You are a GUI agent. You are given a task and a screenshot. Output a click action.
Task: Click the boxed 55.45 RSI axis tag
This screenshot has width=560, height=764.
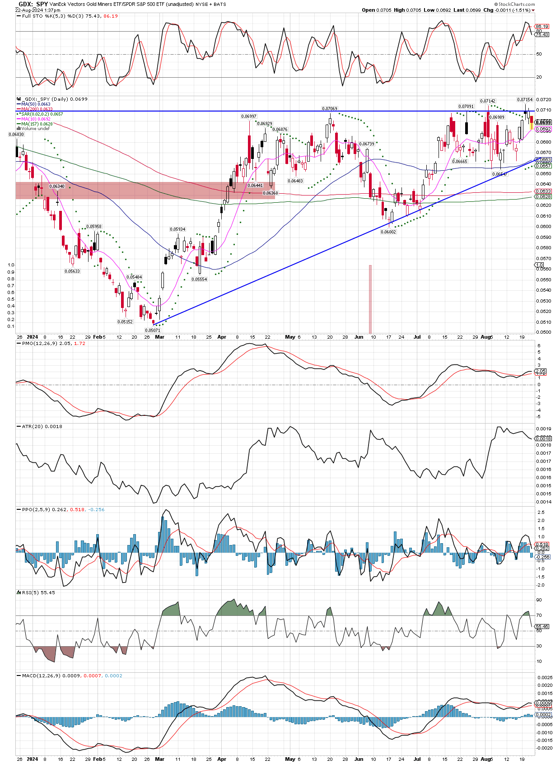[542, 627]
